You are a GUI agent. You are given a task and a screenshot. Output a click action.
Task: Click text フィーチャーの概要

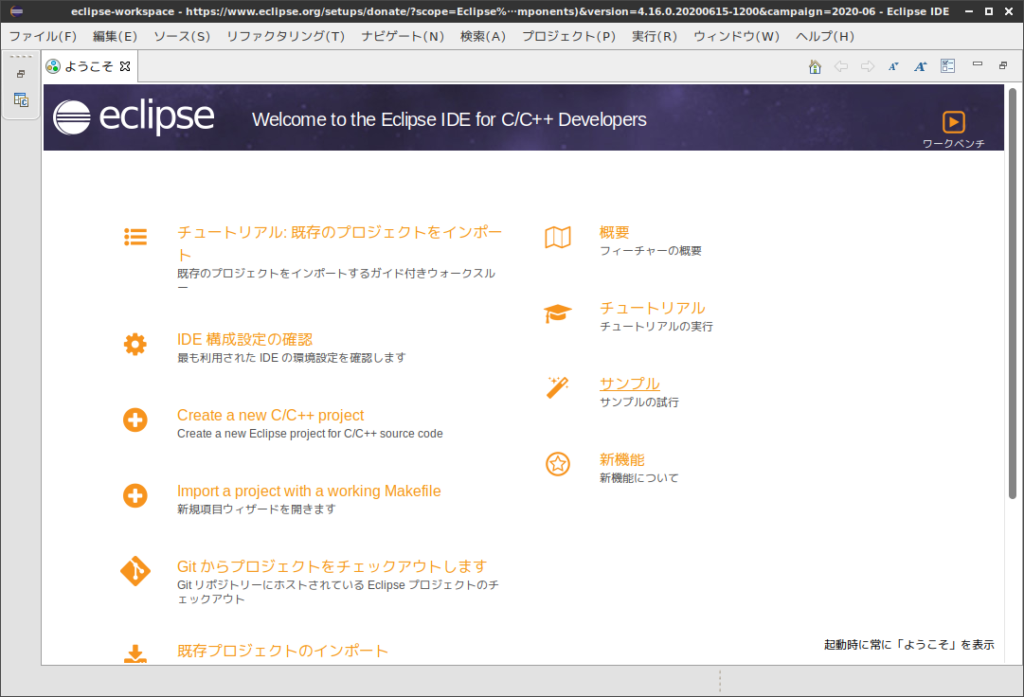pyautogui.click(x=651, y=251)
